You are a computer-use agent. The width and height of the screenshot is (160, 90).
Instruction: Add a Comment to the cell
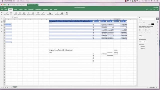pyautogui.click(x=38, y=13)
